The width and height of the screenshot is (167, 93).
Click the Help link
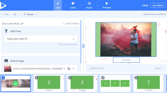(x=145, y=5)
